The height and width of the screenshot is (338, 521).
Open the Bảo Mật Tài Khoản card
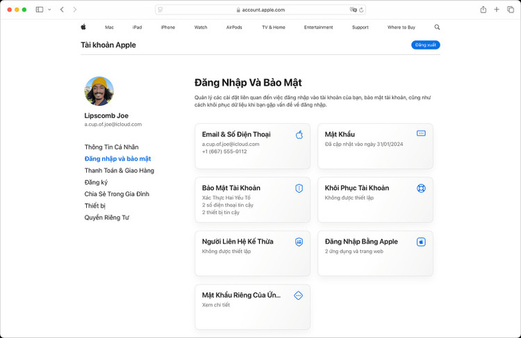tap(252, 200)
